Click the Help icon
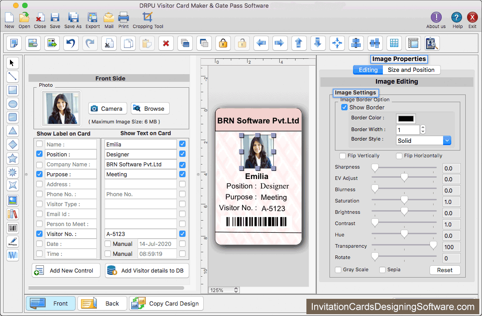Image resolution: width=482 pixels, height=316 pixels. 457,17
